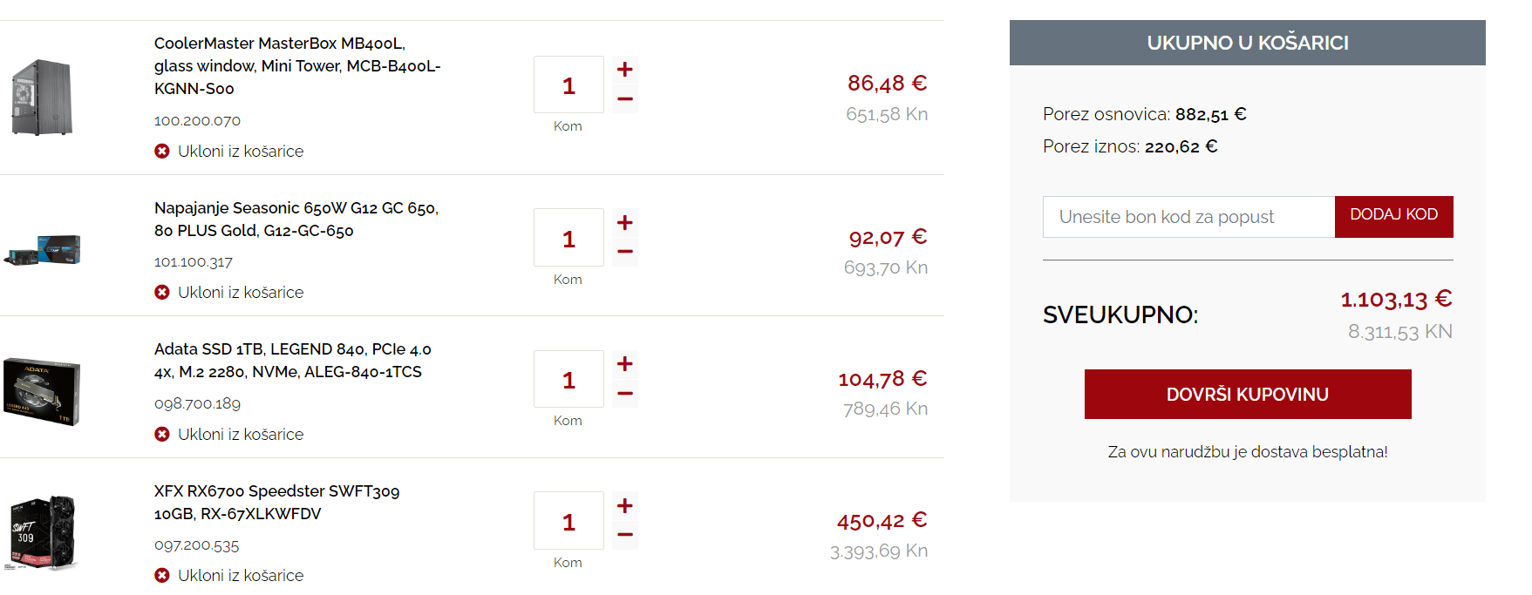This screenshot has width=1532, height=595.
Task: Increase XFX RX6700 quantity with plus
Action: (x=624, y=506)
